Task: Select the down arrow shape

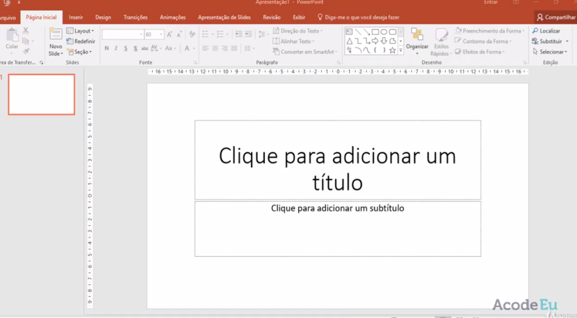Action: click(x=384, y=41)
